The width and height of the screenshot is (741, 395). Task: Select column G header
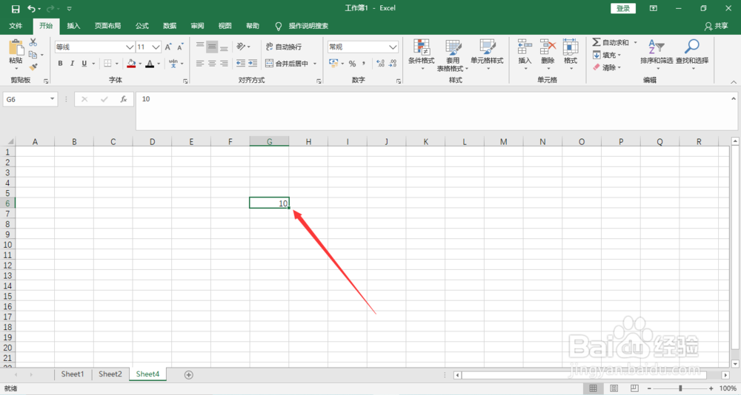coord(270,141)
